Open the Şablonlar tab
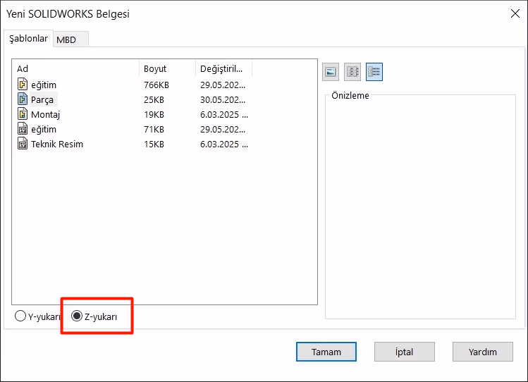This screenshot has height=382, width=528. pyautogui.click(x=29, y=38)
